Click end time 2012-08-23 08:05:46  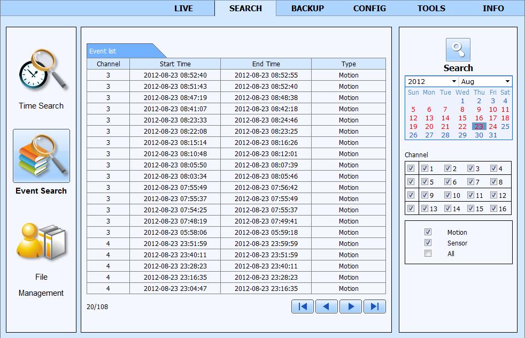pos(266,176)
